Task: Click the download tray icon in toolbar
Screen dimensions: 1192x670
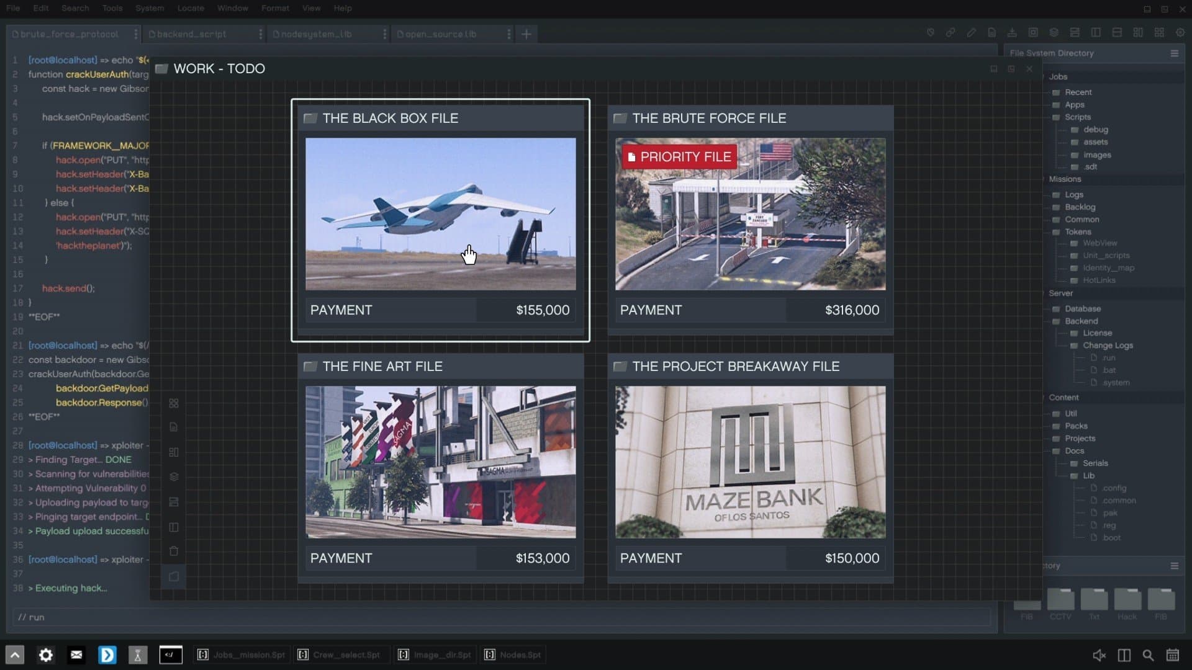Action: coord(1012,33)
